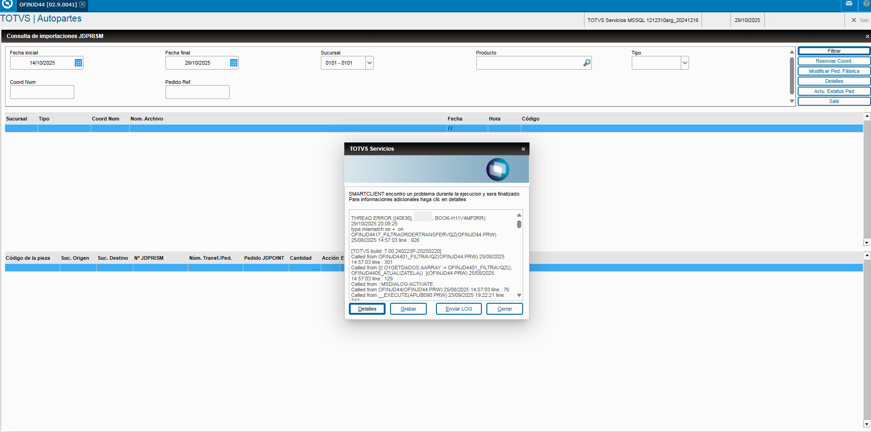
Task: Click the Código column header in upper grid
Action: click(x=530, y=119)
